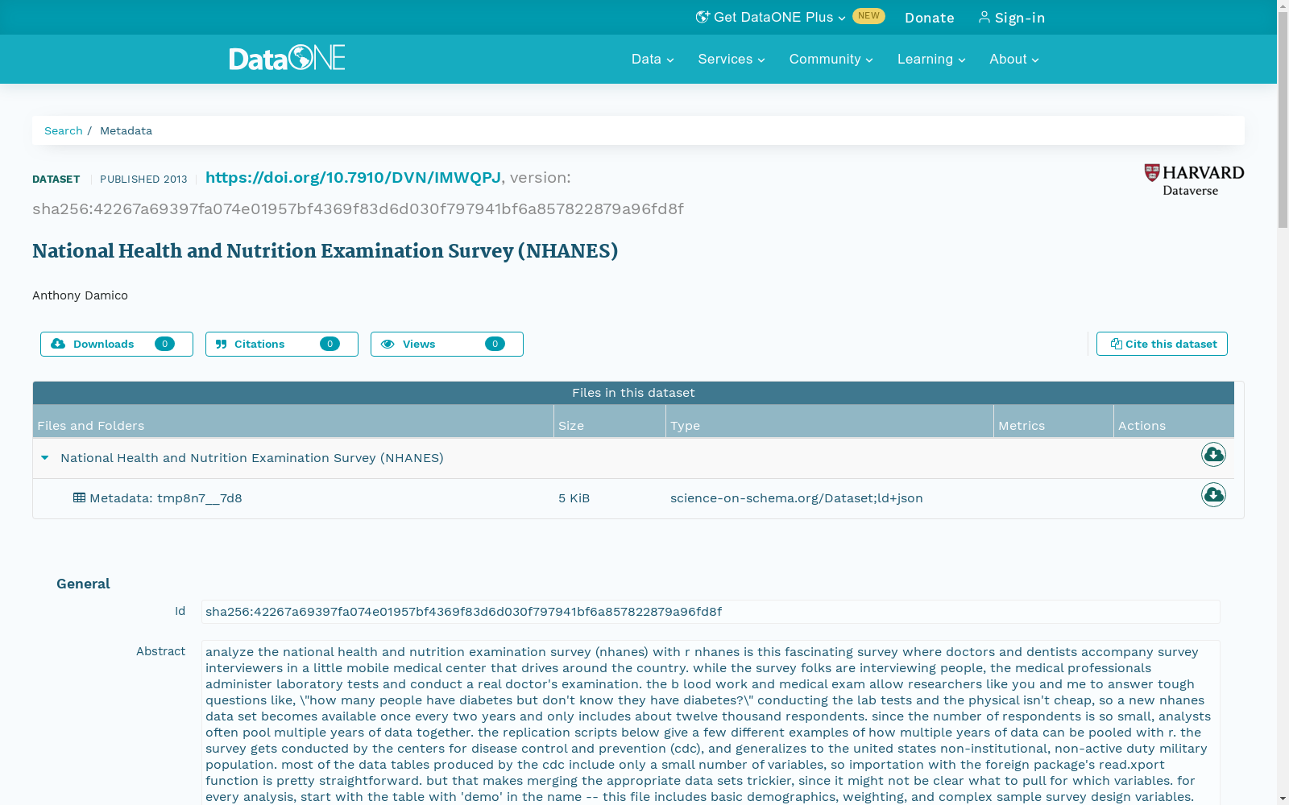Go back to Search via breadcrumb
Viewport: 1289px width, 805px height.
64,130
